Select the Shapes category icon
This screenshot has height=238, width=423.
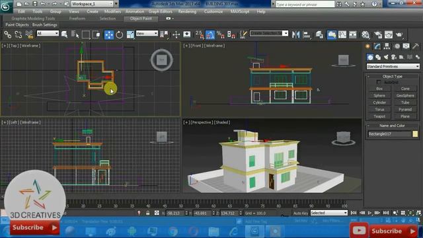[x=378, y=57]
